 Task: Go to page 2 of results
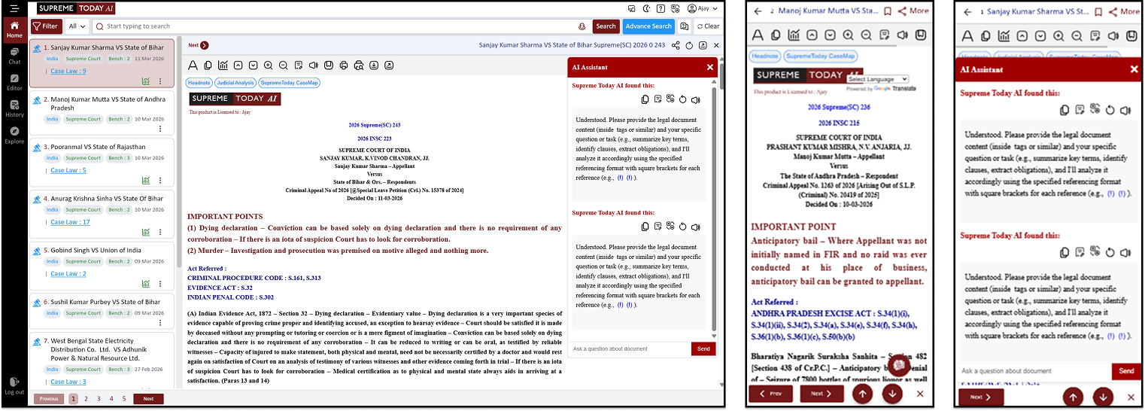[x=86, y=399]
